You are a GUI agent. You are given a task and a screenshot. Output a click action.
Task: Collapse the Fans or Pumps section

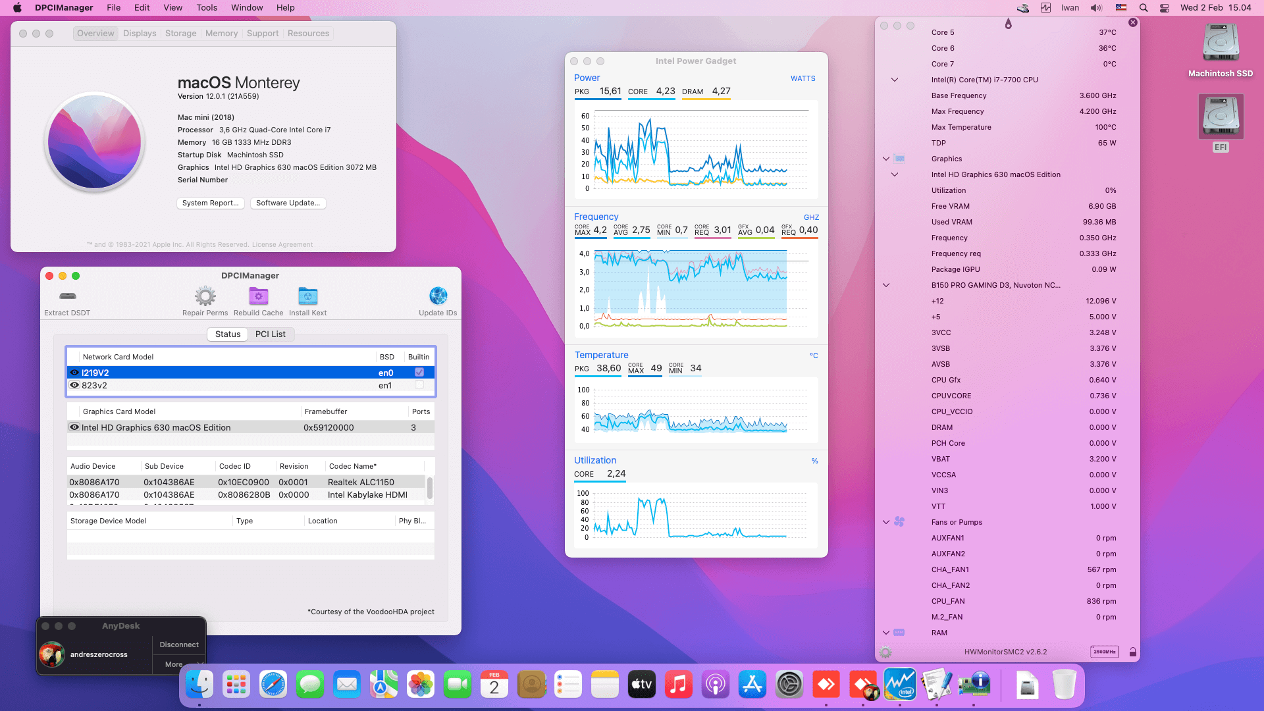pos(886,522)
